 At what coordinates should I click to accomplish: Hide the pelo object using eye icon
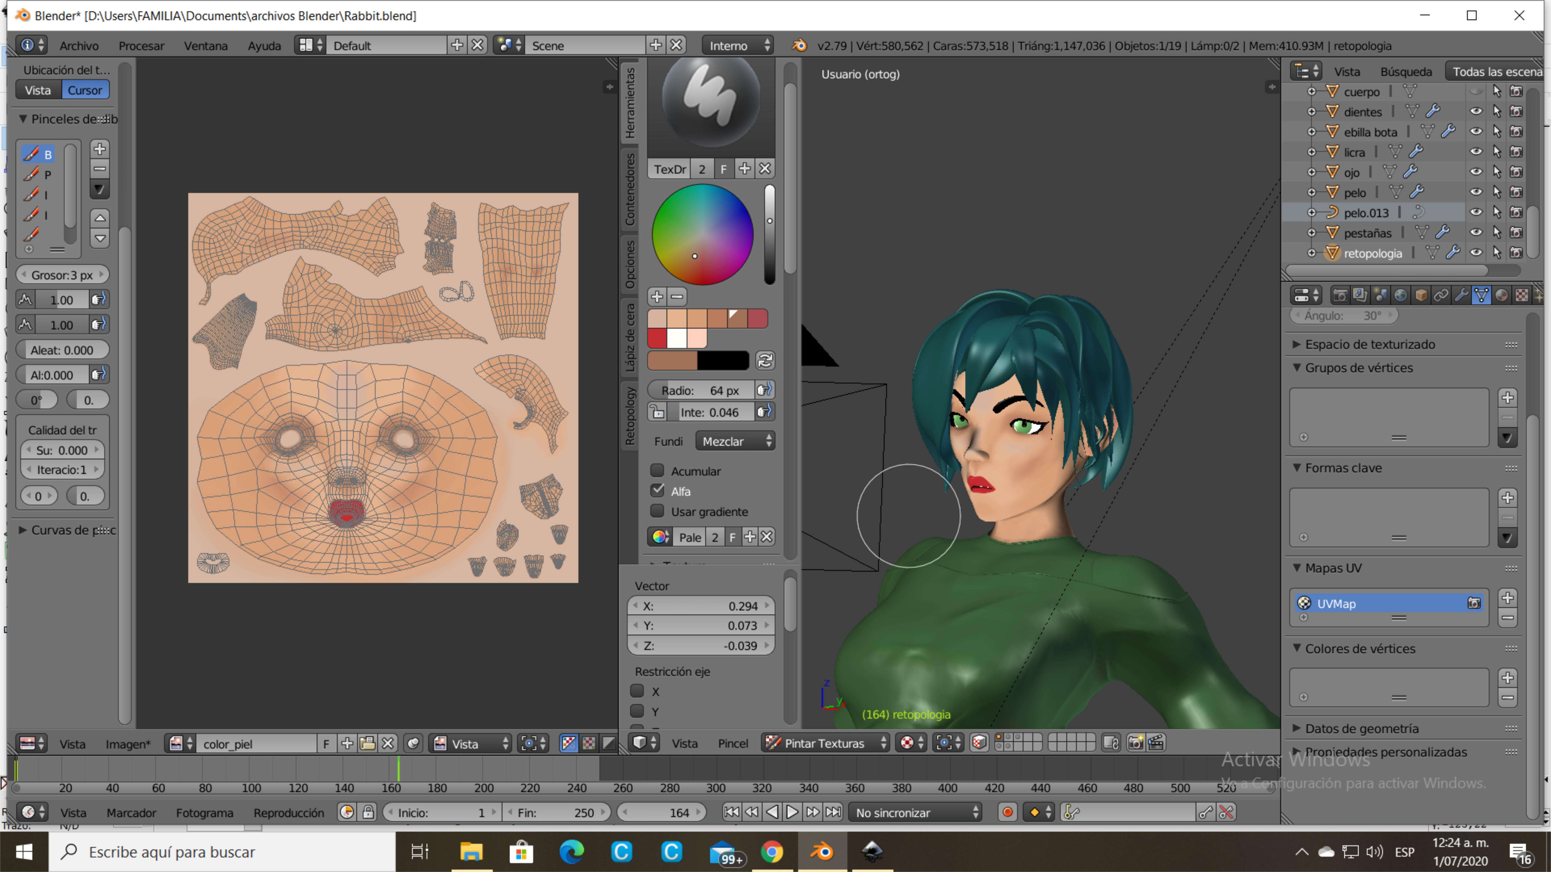click(x=1476, y=192)
